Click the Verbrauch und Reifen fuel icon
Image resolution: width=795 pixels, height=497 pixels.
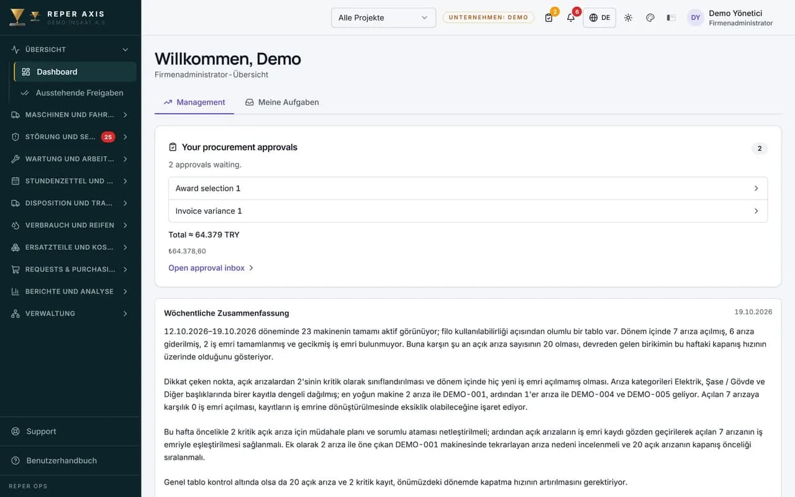pos(16,225)
